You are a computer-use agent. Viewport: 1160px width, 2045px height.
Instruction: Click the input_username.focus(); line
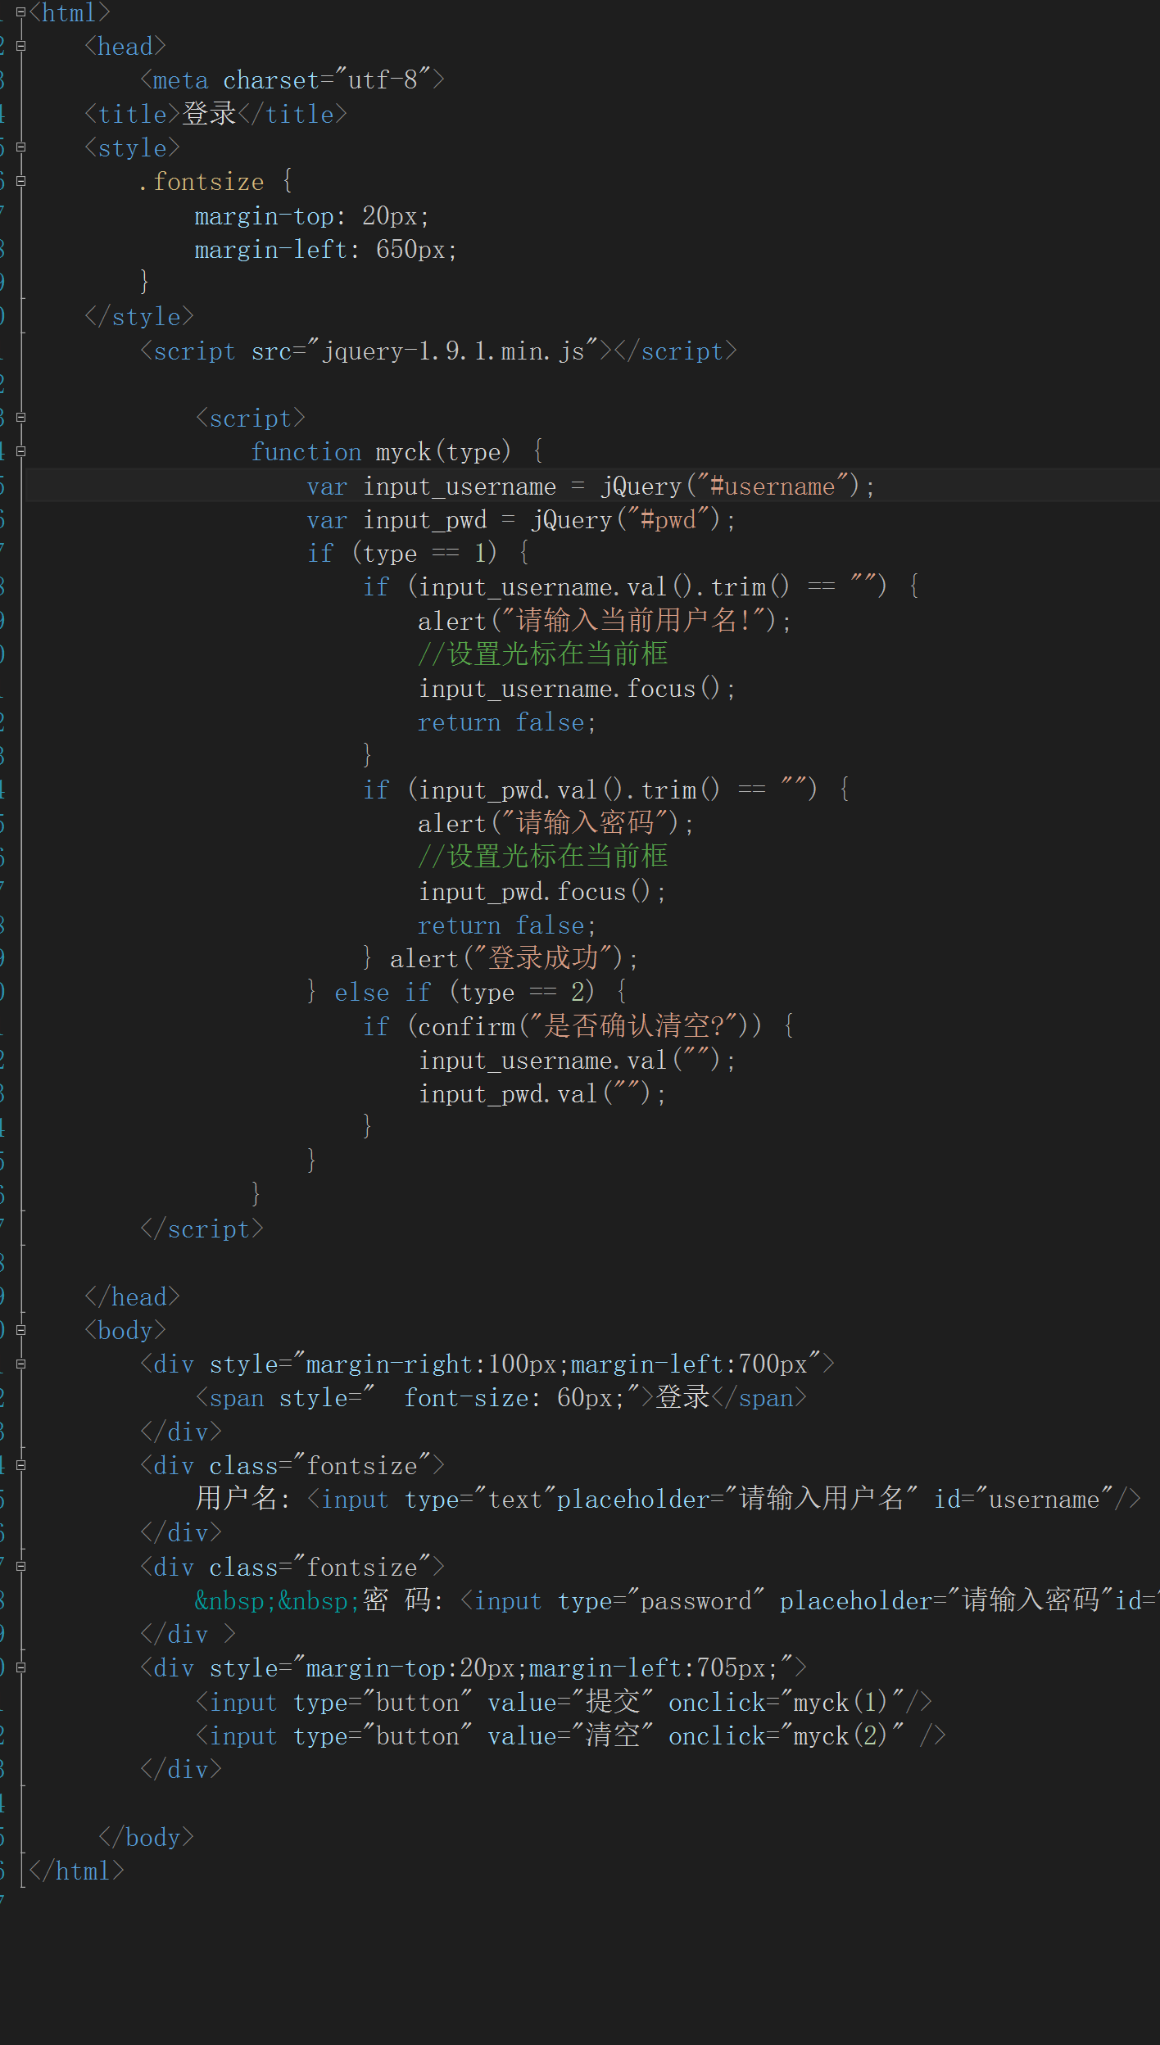click(577, 689)
